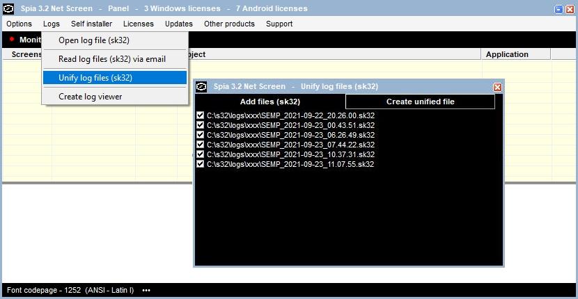The image size is (578, 299).
Task: Select the SEMP_2021-09-23_10.37.31.sk32 file path text
Action: (291, 154)
